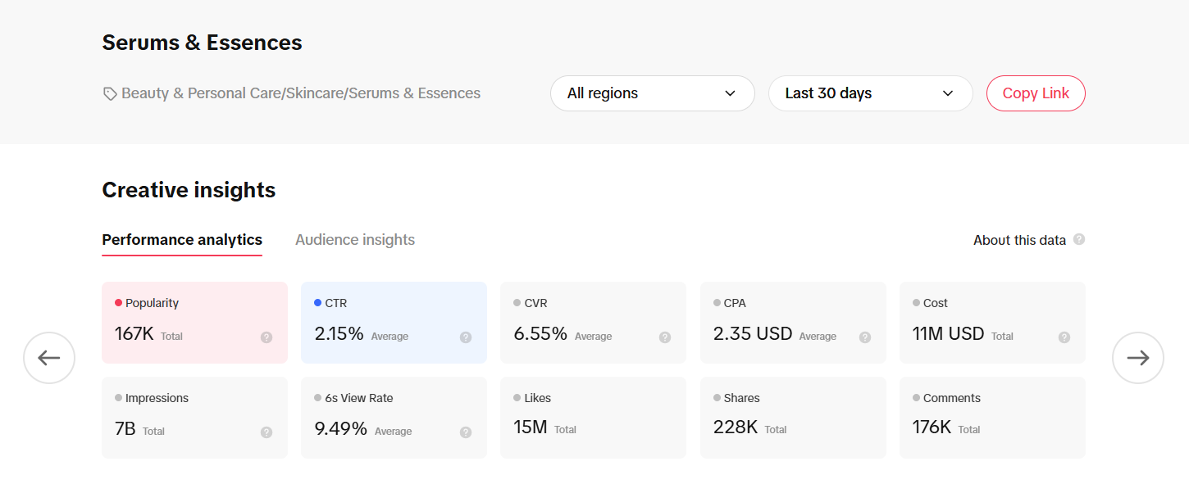Screen dimensions: 1189x493
Task: Open the All regions dropdown
Action: click(x=652, y=93)
